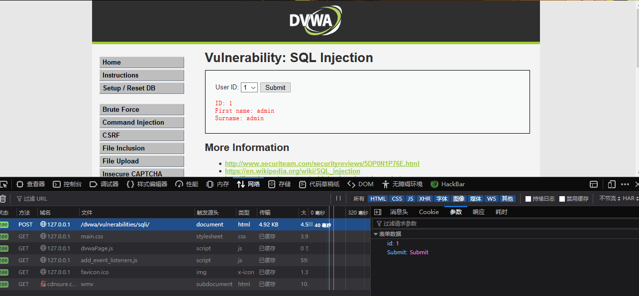Click the toggle details pane icon beside 消息头
Image resolution: width=639 pixels, height=296 pixels.
click(378, 212)
